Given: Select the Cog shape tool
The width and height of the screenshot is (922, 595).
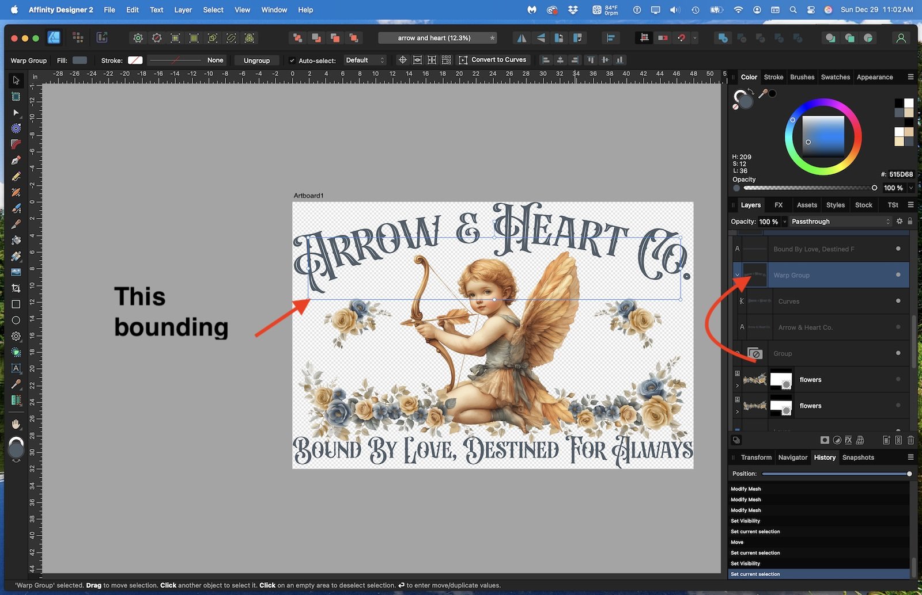Looking at the screenshot, I should [16, 336].
